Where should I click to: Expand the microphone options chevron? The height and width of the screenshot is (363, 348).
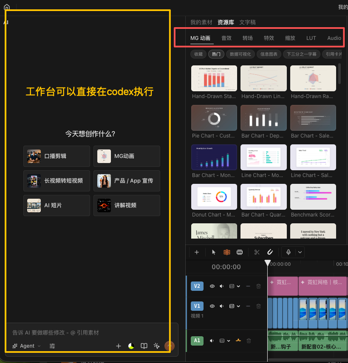tap(300, 252)
